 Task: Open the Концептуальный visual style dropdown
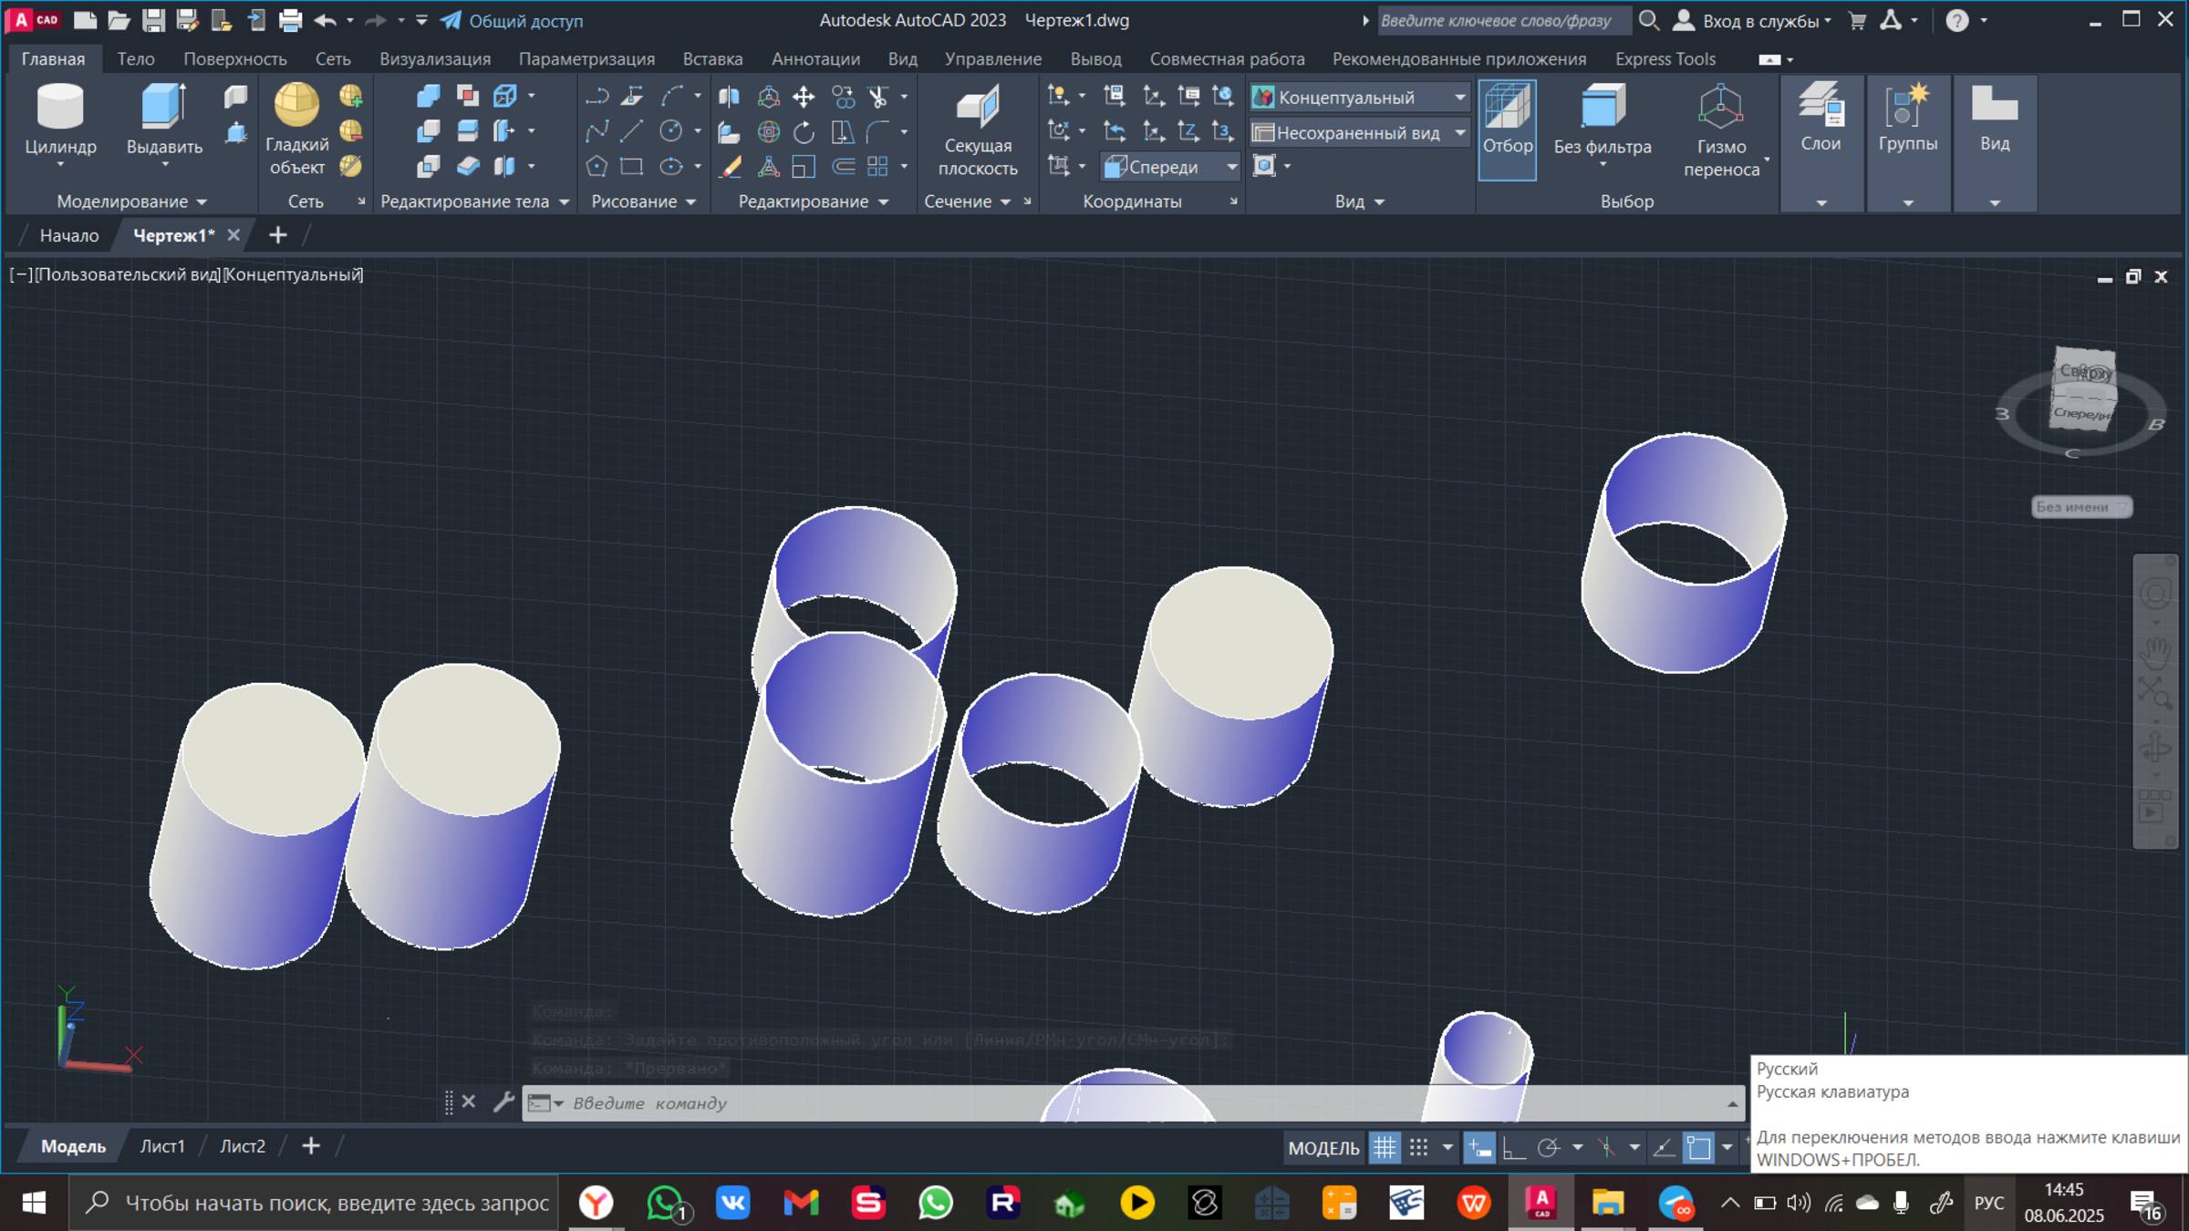(x=1459, y=98)
